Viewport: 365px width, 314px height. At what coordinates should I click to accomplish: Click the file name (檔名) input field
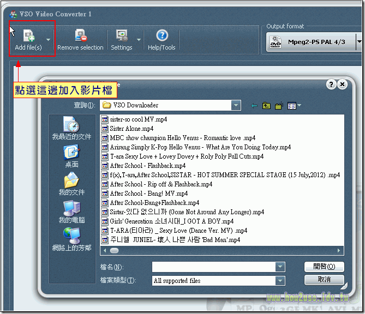(x=213, y=267)
